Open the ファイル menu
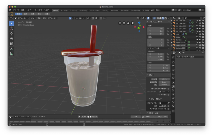 click(16, 10)
